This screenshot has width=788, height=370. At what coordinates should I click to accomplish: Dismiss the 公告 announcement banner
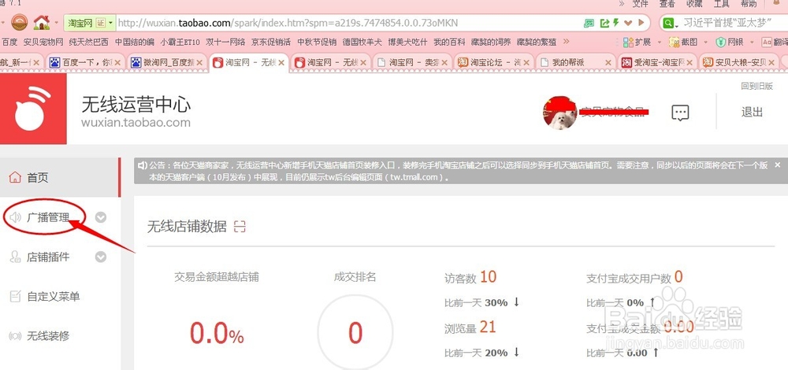pos(778,165)
